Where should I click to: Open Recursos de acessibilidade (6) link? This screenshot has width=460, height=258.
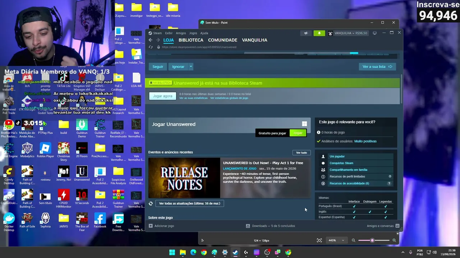pyautogui.click(x=349, y=183)
